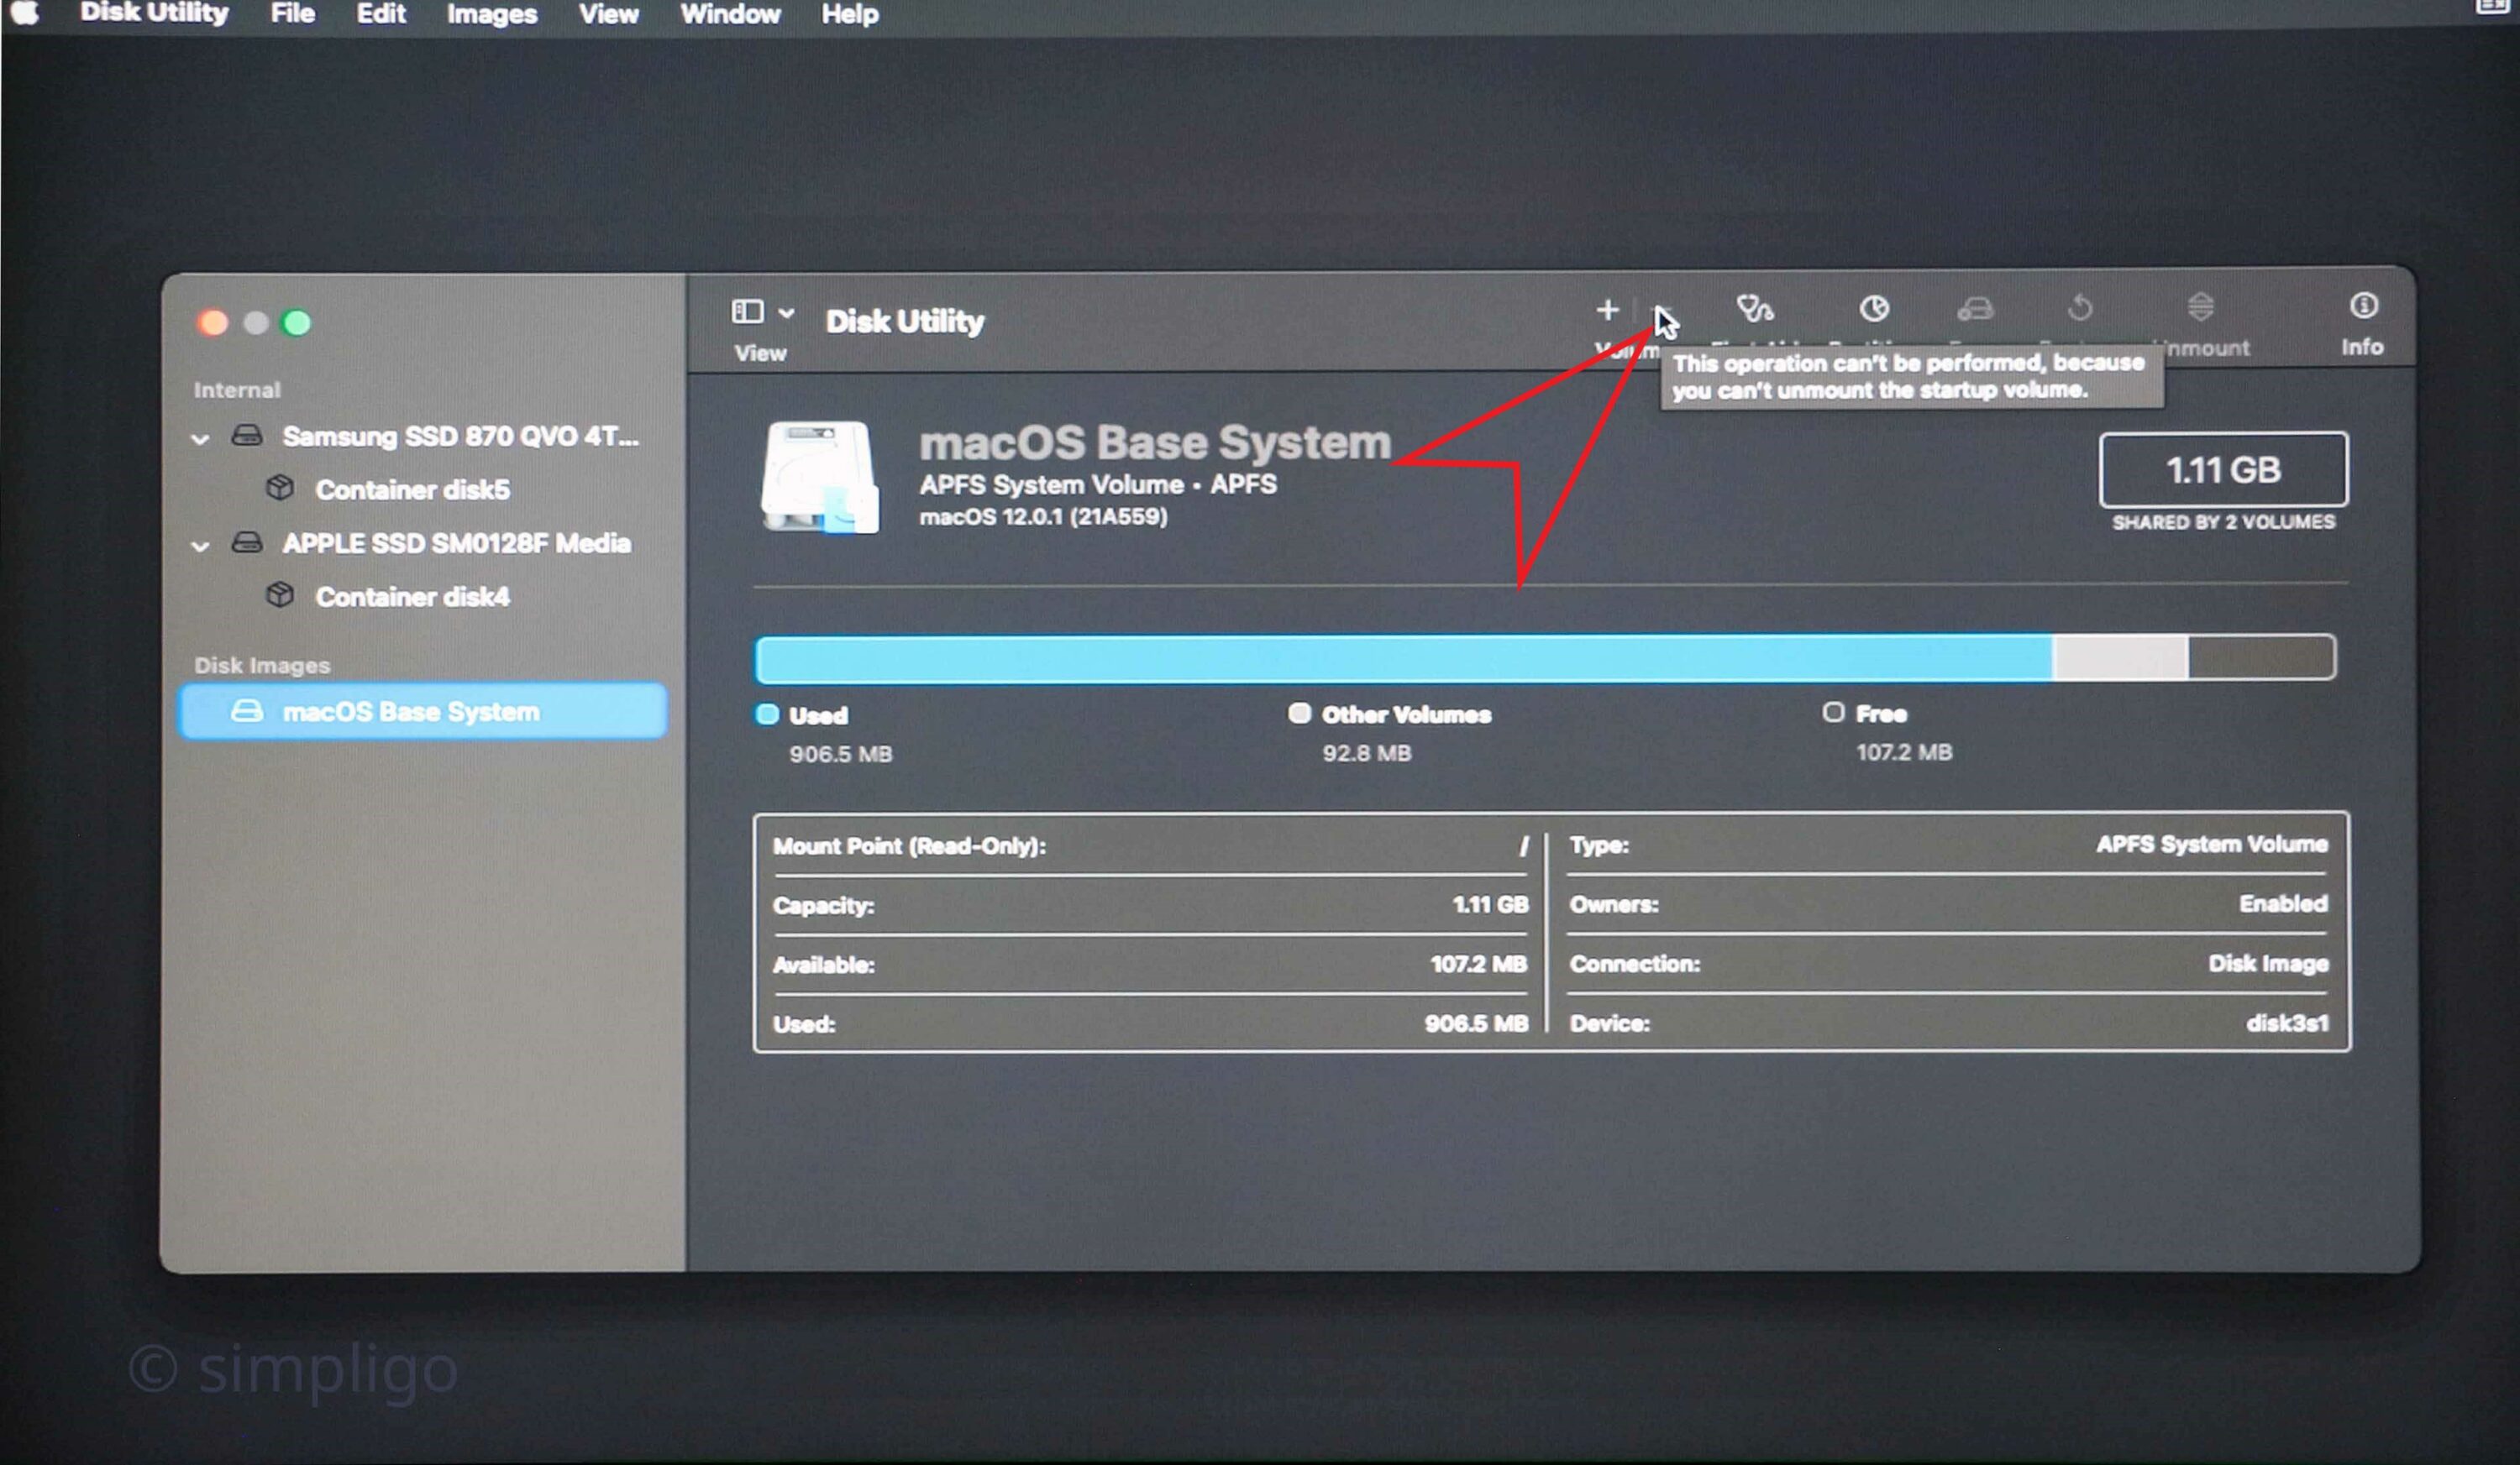
Task: Toggle the Other Volumes checkbox
Action: pyautogui.click(x=1299, y=715)
